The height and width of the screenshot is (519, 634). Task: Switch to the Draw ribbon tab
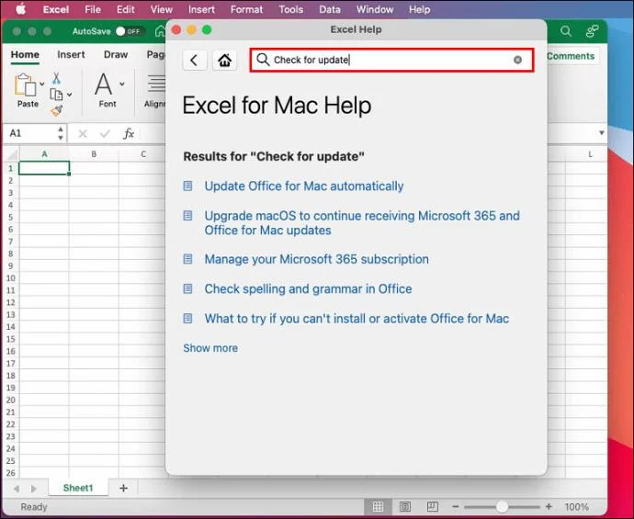(116, 54)
